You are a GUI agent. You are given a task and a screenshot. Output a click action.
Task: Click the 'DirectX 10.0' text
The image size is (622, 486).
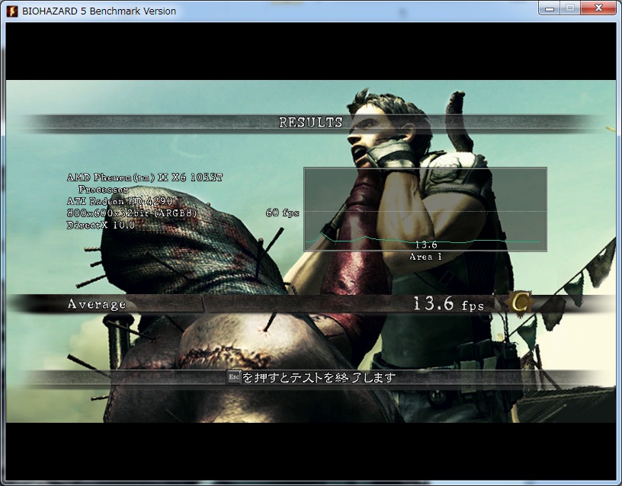tap(101, 225)
